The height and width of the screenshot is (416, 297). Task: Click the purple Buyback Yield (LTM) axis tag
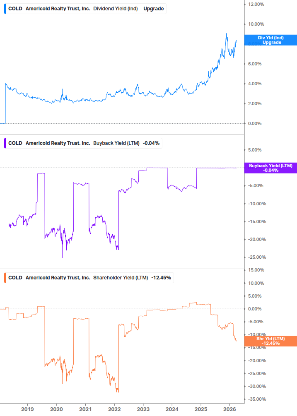pyautogui.click(x=270, y=168)
